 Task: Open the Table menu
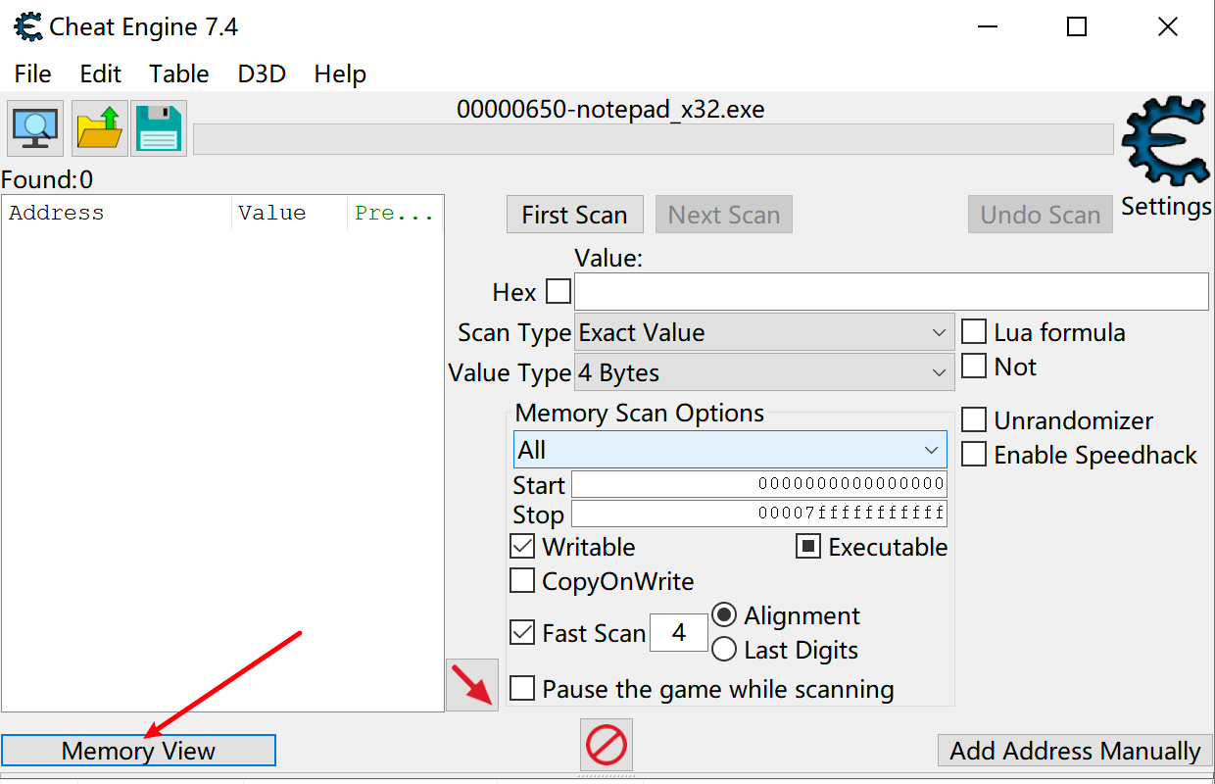pos(178,73)
